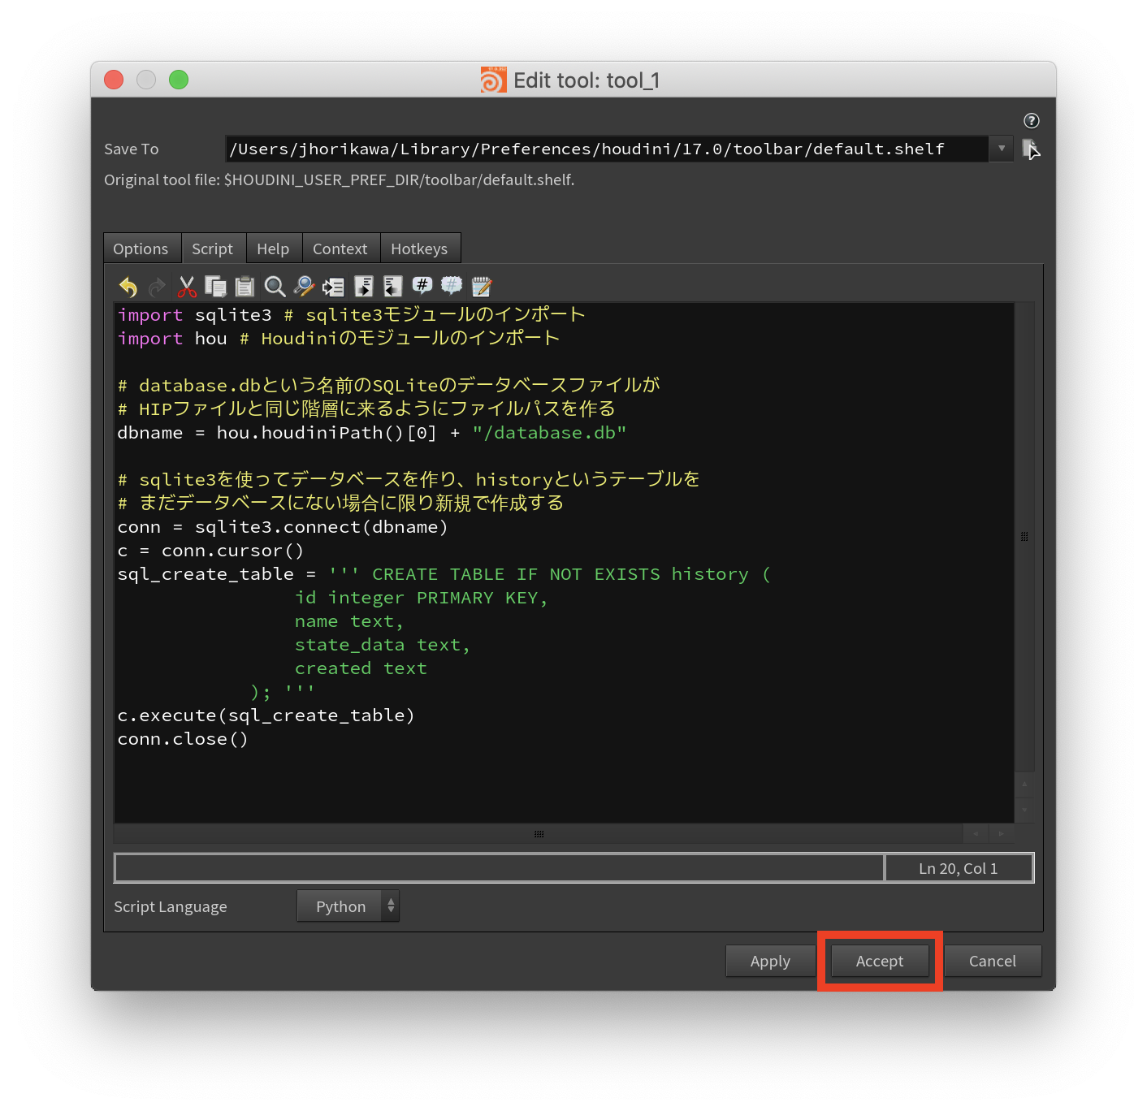Image resolution: width=1147 pixels, height=1111 pixels.
Task: Undo the last script edit
Action: [128, 286]
